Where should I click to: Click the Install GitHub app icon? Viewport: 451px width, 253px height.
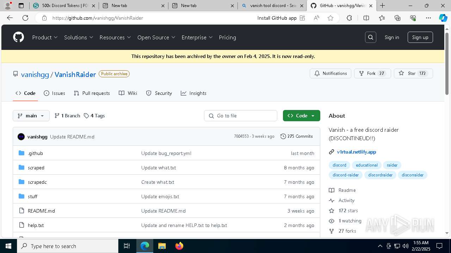pos(302,18)
